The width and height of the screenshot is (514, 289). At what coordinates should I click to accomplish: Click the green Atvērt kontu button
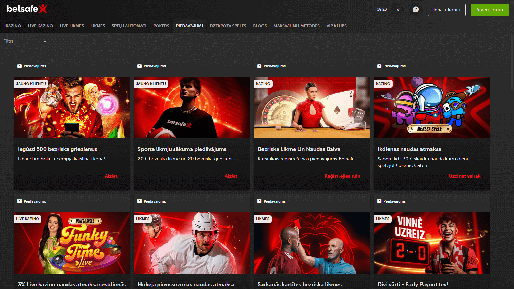(x=489, y=10)
